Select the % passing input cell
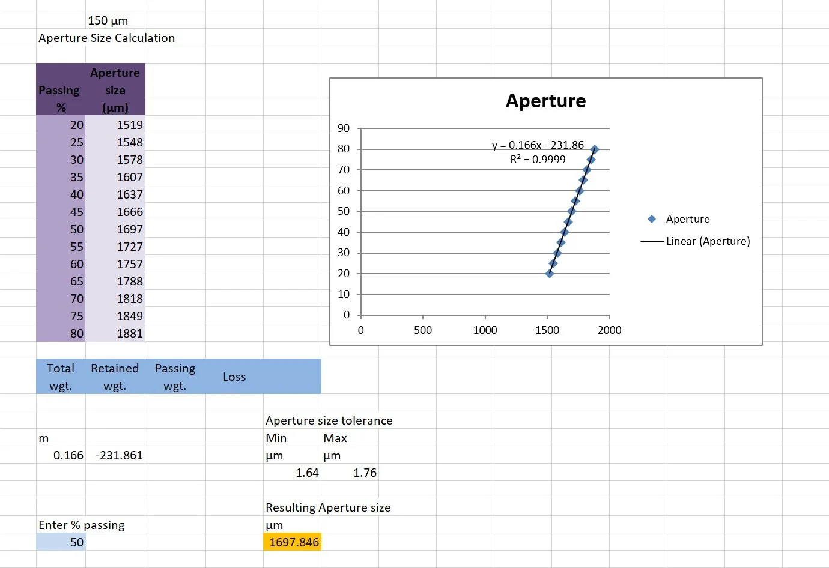 (x=61, y=542)
